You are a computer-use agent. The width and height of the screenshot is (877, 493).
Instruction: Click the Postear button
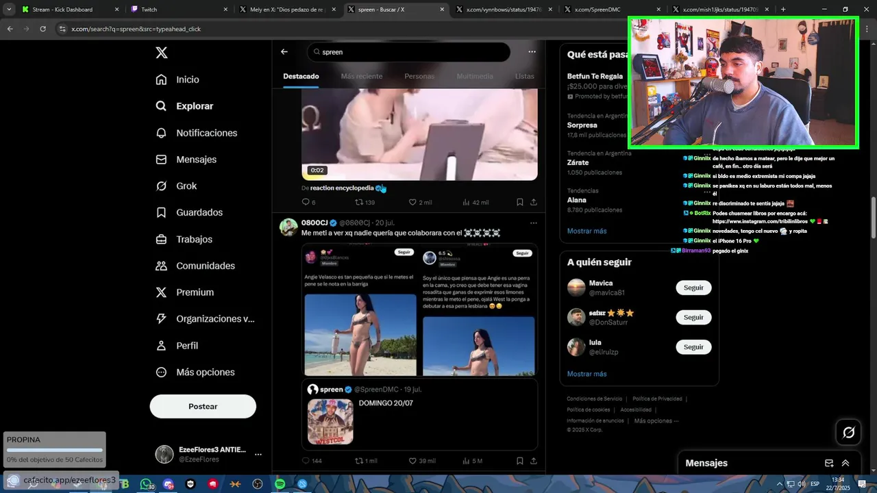[203, 406]
